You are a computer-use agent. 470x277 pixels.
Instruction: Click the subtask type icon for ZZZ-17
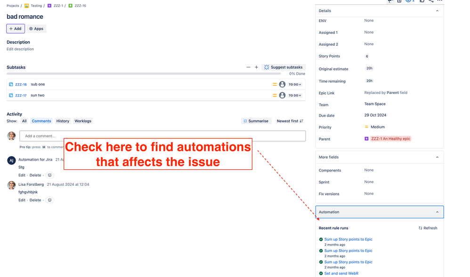(11, 95)
